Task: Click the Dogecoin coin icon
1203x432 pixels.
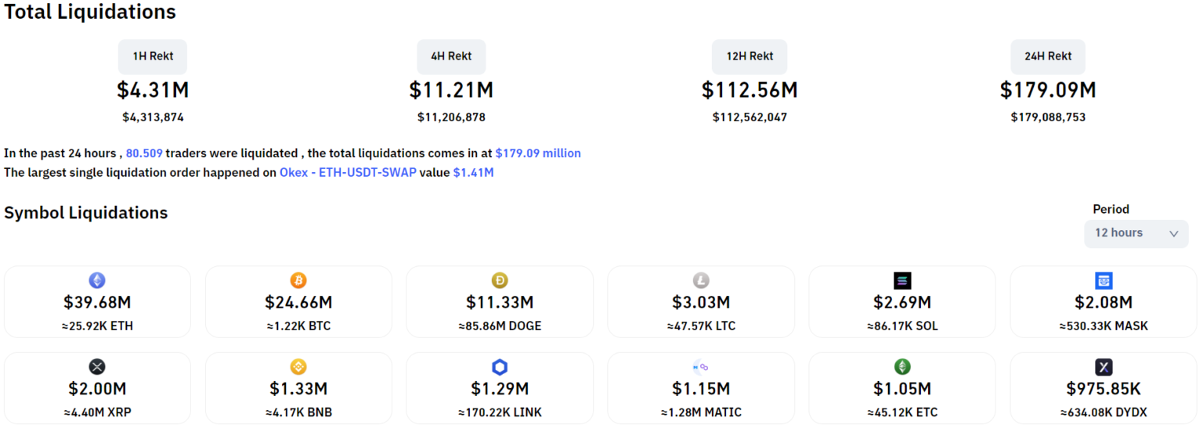Action: pos(500,280)
